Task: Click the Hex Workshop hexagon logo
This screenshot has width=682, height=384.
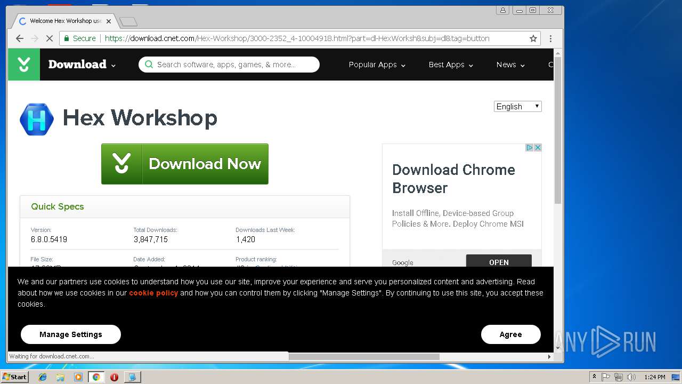Action: 37,119
